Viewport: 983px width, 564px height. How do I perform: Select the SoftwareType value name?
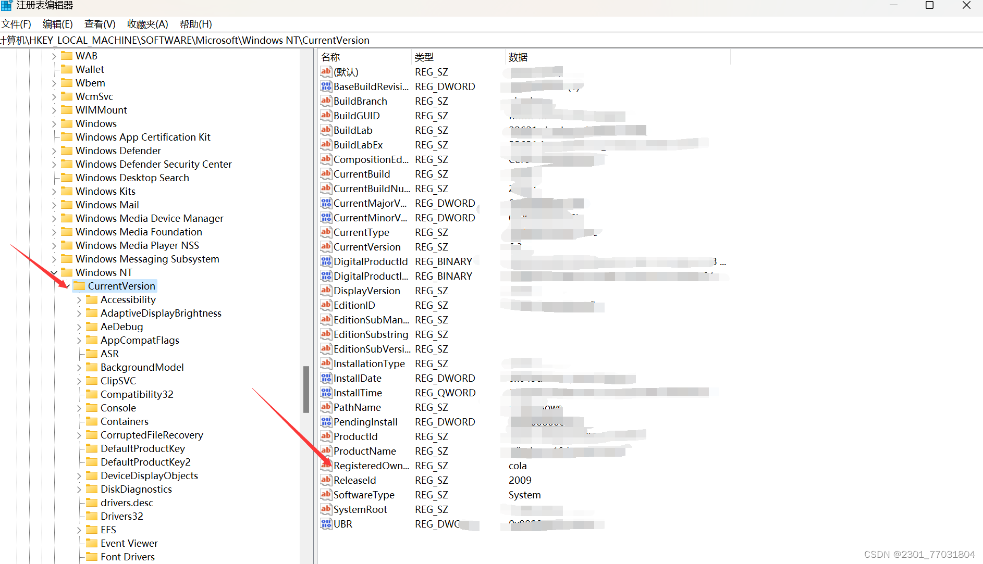click(364, 495)
